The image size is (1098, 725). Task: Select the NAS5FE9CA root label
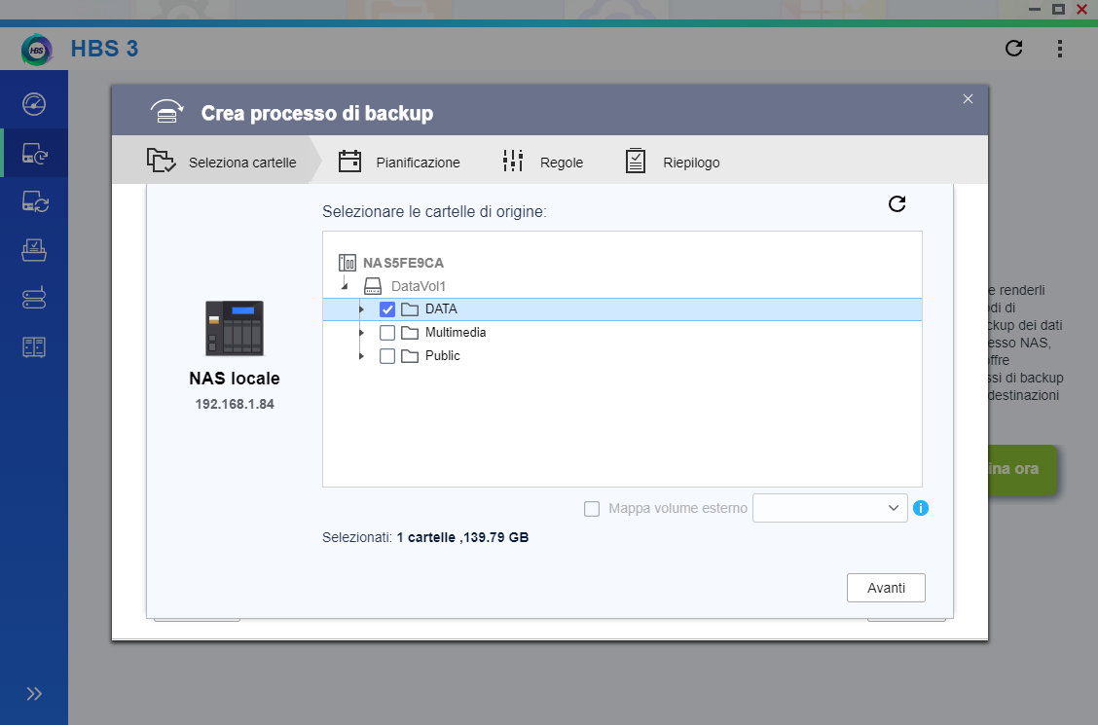click(x=403, y=263)
